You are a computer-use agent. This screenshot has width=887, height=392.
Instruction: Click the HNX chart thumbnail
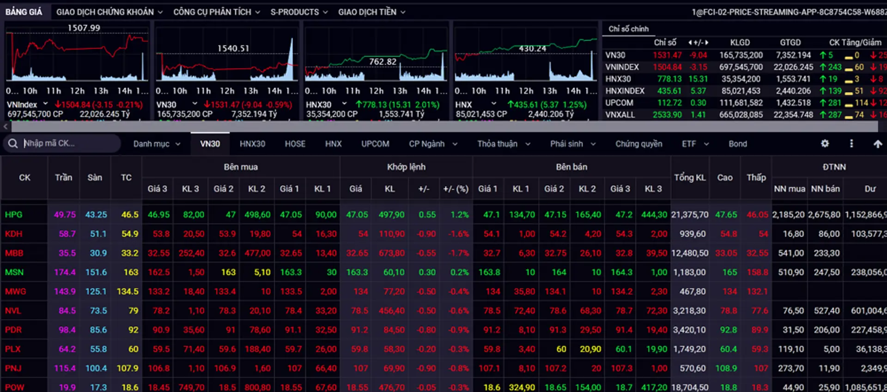pos(526,54)
